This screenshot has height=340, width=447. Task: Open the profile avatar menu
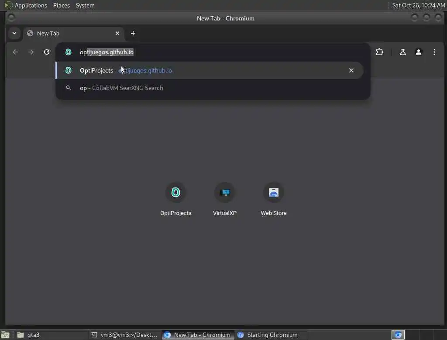coord(419,52)
